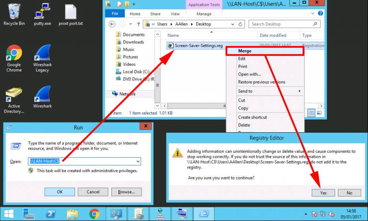368x221 pixels.
Task: Open the Quick Access Toolbar customize menu
Action: (x=133, y=3)
